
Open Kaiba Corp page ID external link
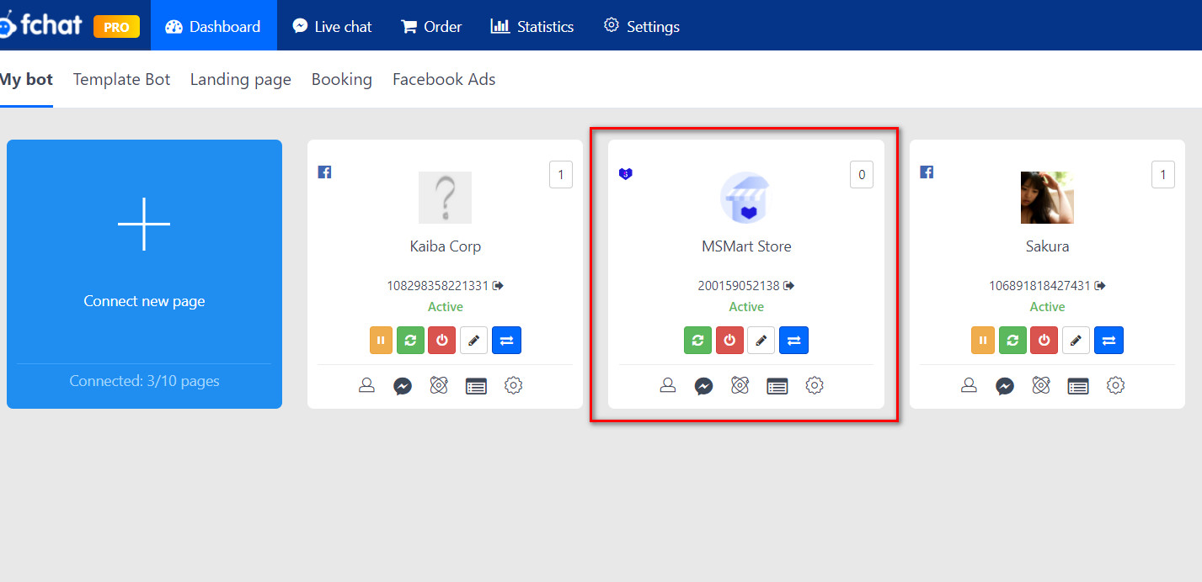pos(499,286)
